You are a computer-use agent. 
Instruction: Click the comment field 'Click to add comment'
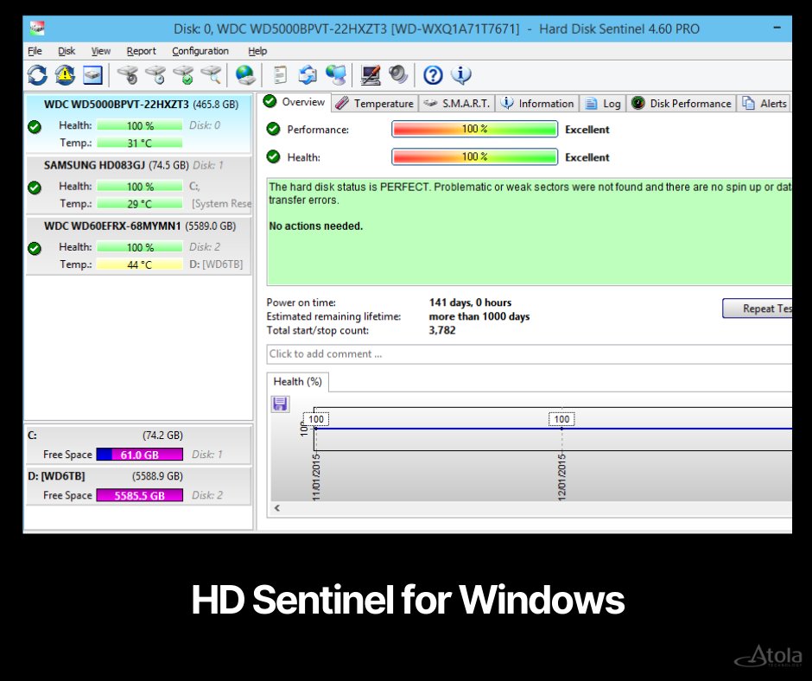click(x=530, y=354)
